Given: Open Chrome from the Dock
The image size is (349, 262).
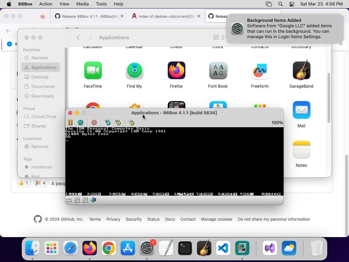Looking at the screenshot, I should click(x=109, y=248).
